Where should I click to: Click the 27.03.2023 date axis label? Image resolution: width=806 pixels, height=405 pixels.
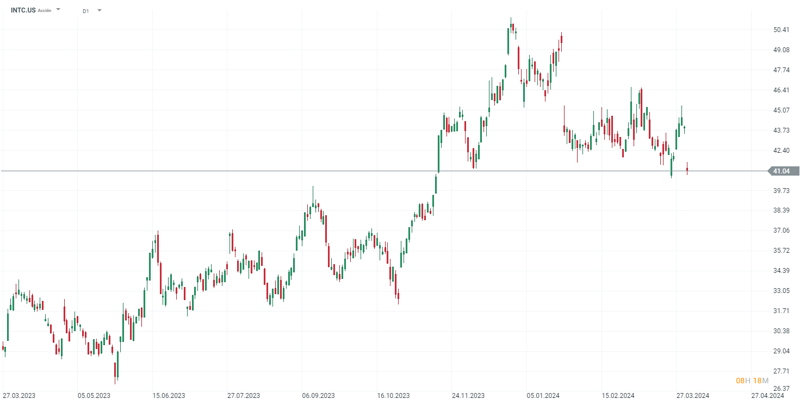point(19,396)
